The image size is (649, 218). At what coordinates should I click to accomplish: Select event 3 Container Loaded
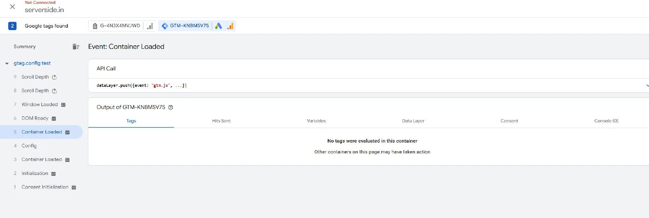(42, 159)
